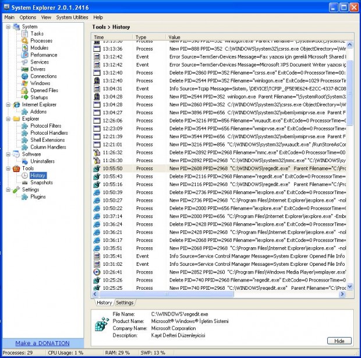The height and width of the screenshot is (358, 361).
Task: Select the Column Handlers tree item
Action: [48, 147]
